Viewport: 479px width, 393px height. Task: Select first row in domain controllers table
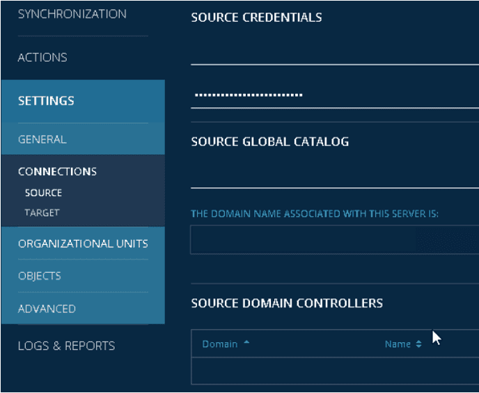pos(334,371)
